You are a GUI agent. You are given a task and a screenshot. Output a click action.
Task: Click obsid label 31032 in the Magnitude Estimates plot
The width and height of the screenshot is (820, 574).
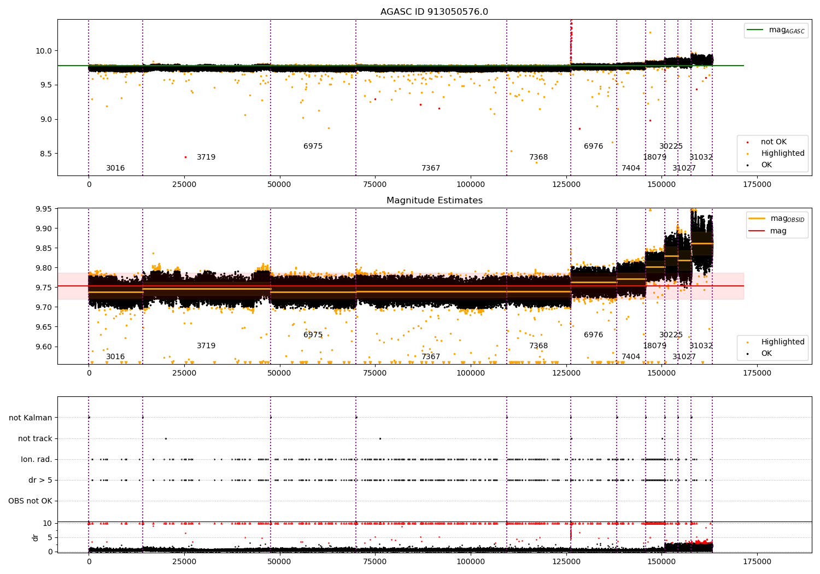pos(701,346)
